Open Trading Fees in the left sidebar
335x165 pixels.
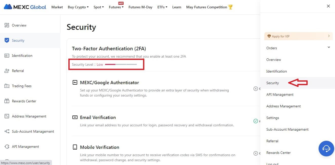pos(30,86)
